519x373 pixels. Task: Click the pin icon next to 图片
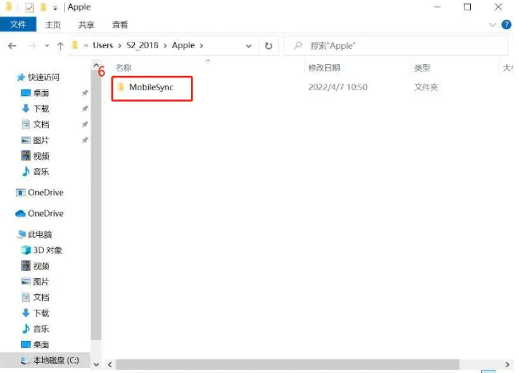(85, 140)
